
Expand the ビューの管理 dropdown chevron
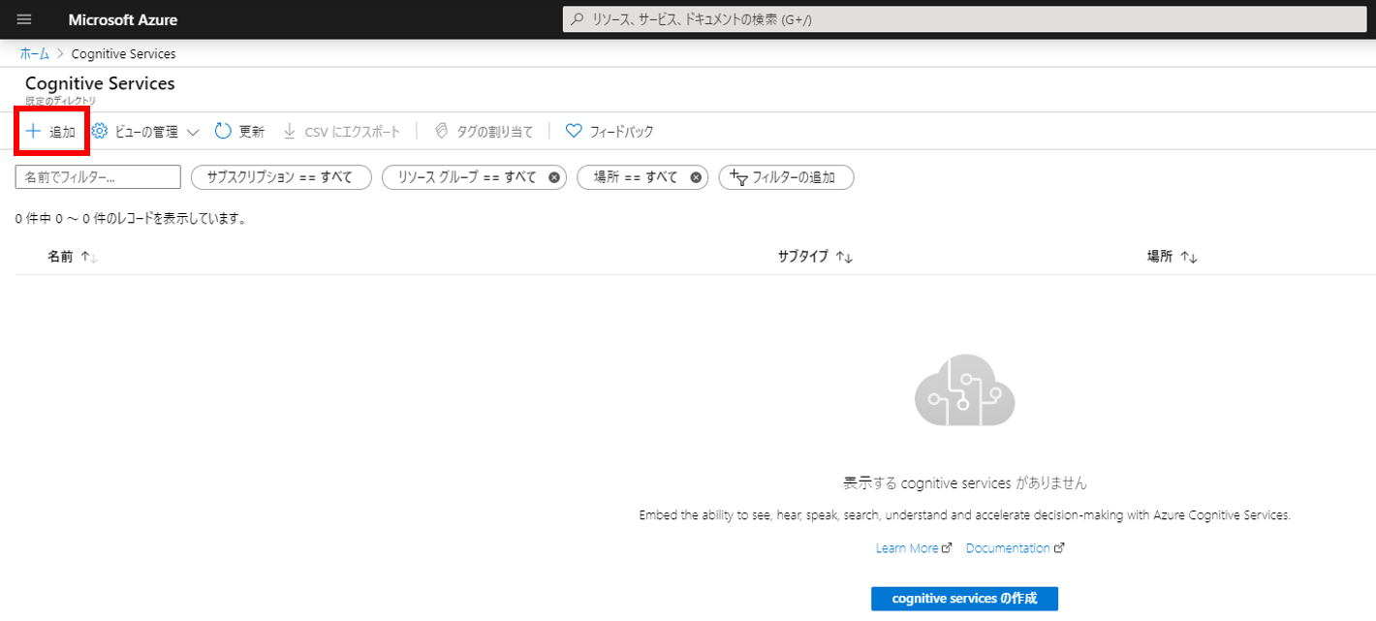192,132
